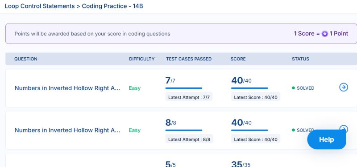Open the Help chat button

tap(327, 139)
